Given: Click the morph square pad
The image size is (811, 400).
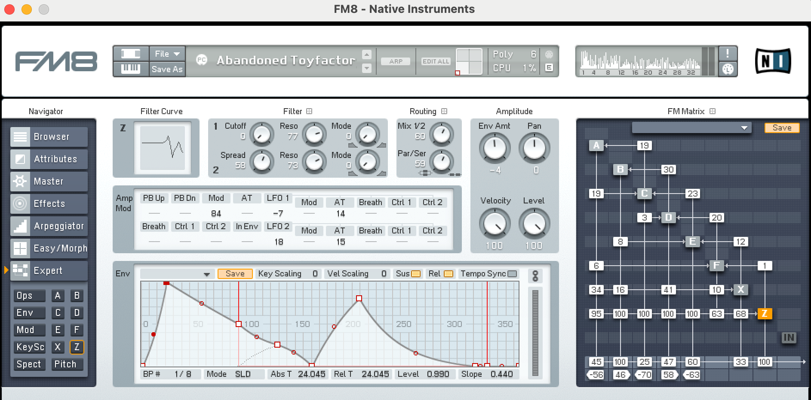Looking at the screenshot, I should [469, 61].
